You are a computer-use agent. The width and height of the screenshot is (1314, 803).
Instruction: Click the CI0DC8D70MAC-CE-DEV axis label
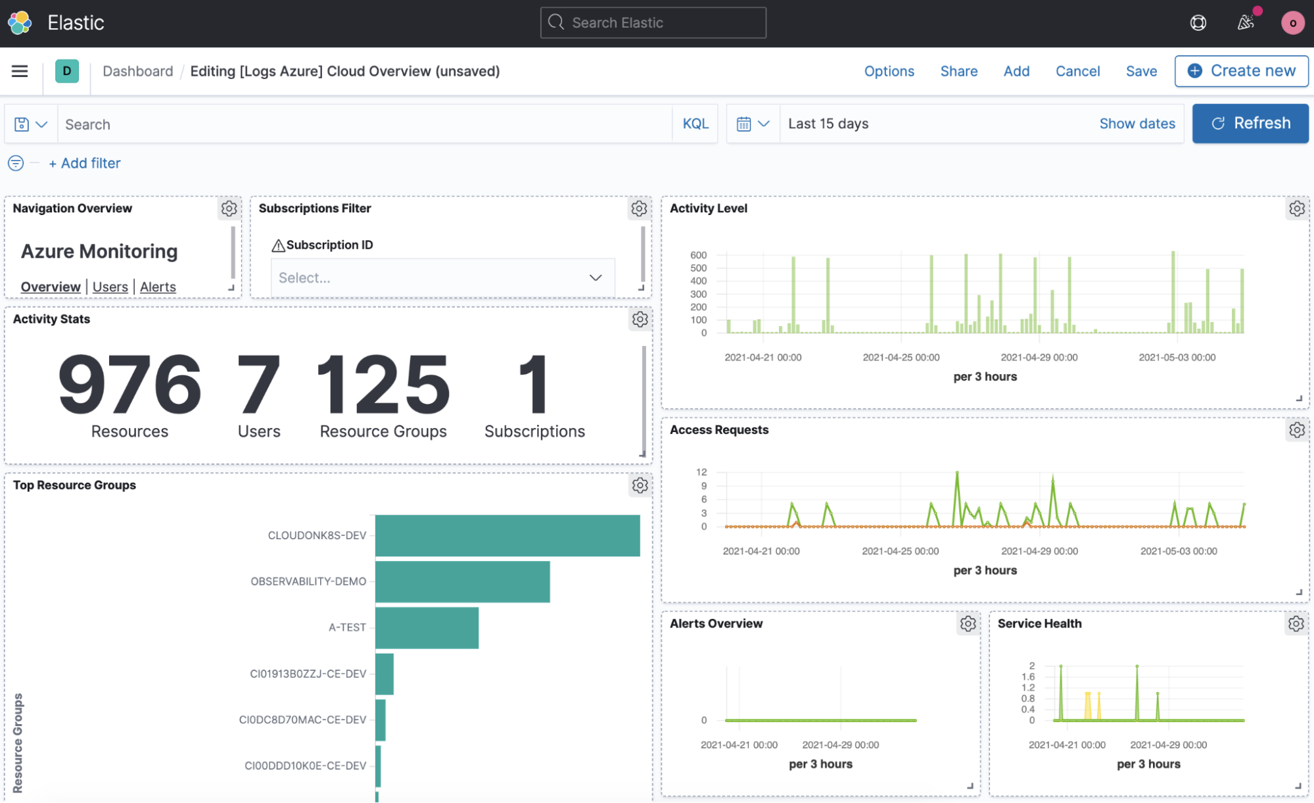coord(302,719)
